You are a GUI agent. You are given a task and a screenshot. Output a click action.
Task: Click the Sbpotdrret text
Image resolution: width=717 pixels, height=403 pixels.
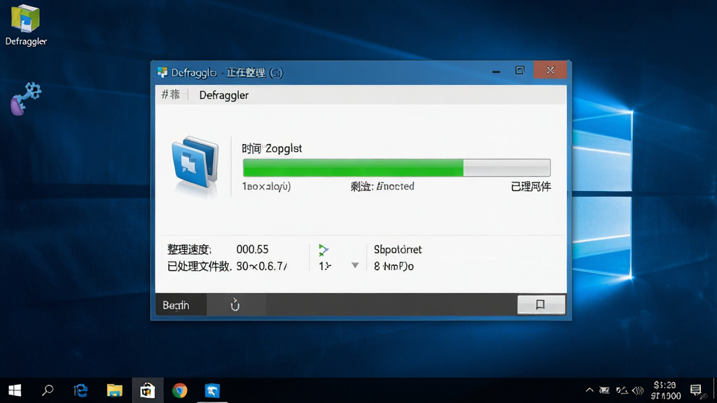pos(398,250)
